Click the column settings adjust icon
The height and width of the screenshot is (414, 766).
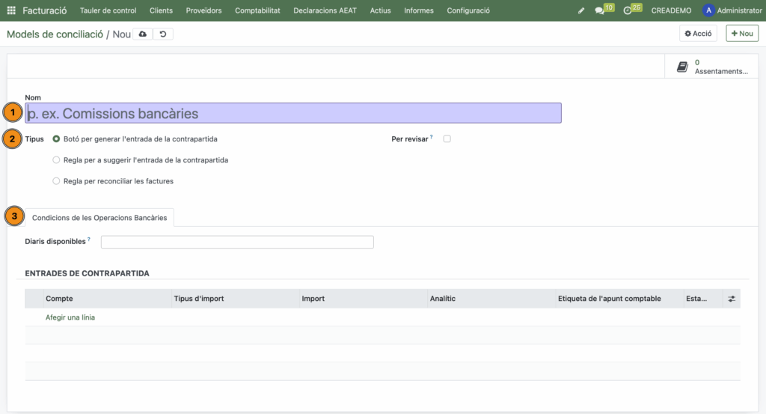731,299
